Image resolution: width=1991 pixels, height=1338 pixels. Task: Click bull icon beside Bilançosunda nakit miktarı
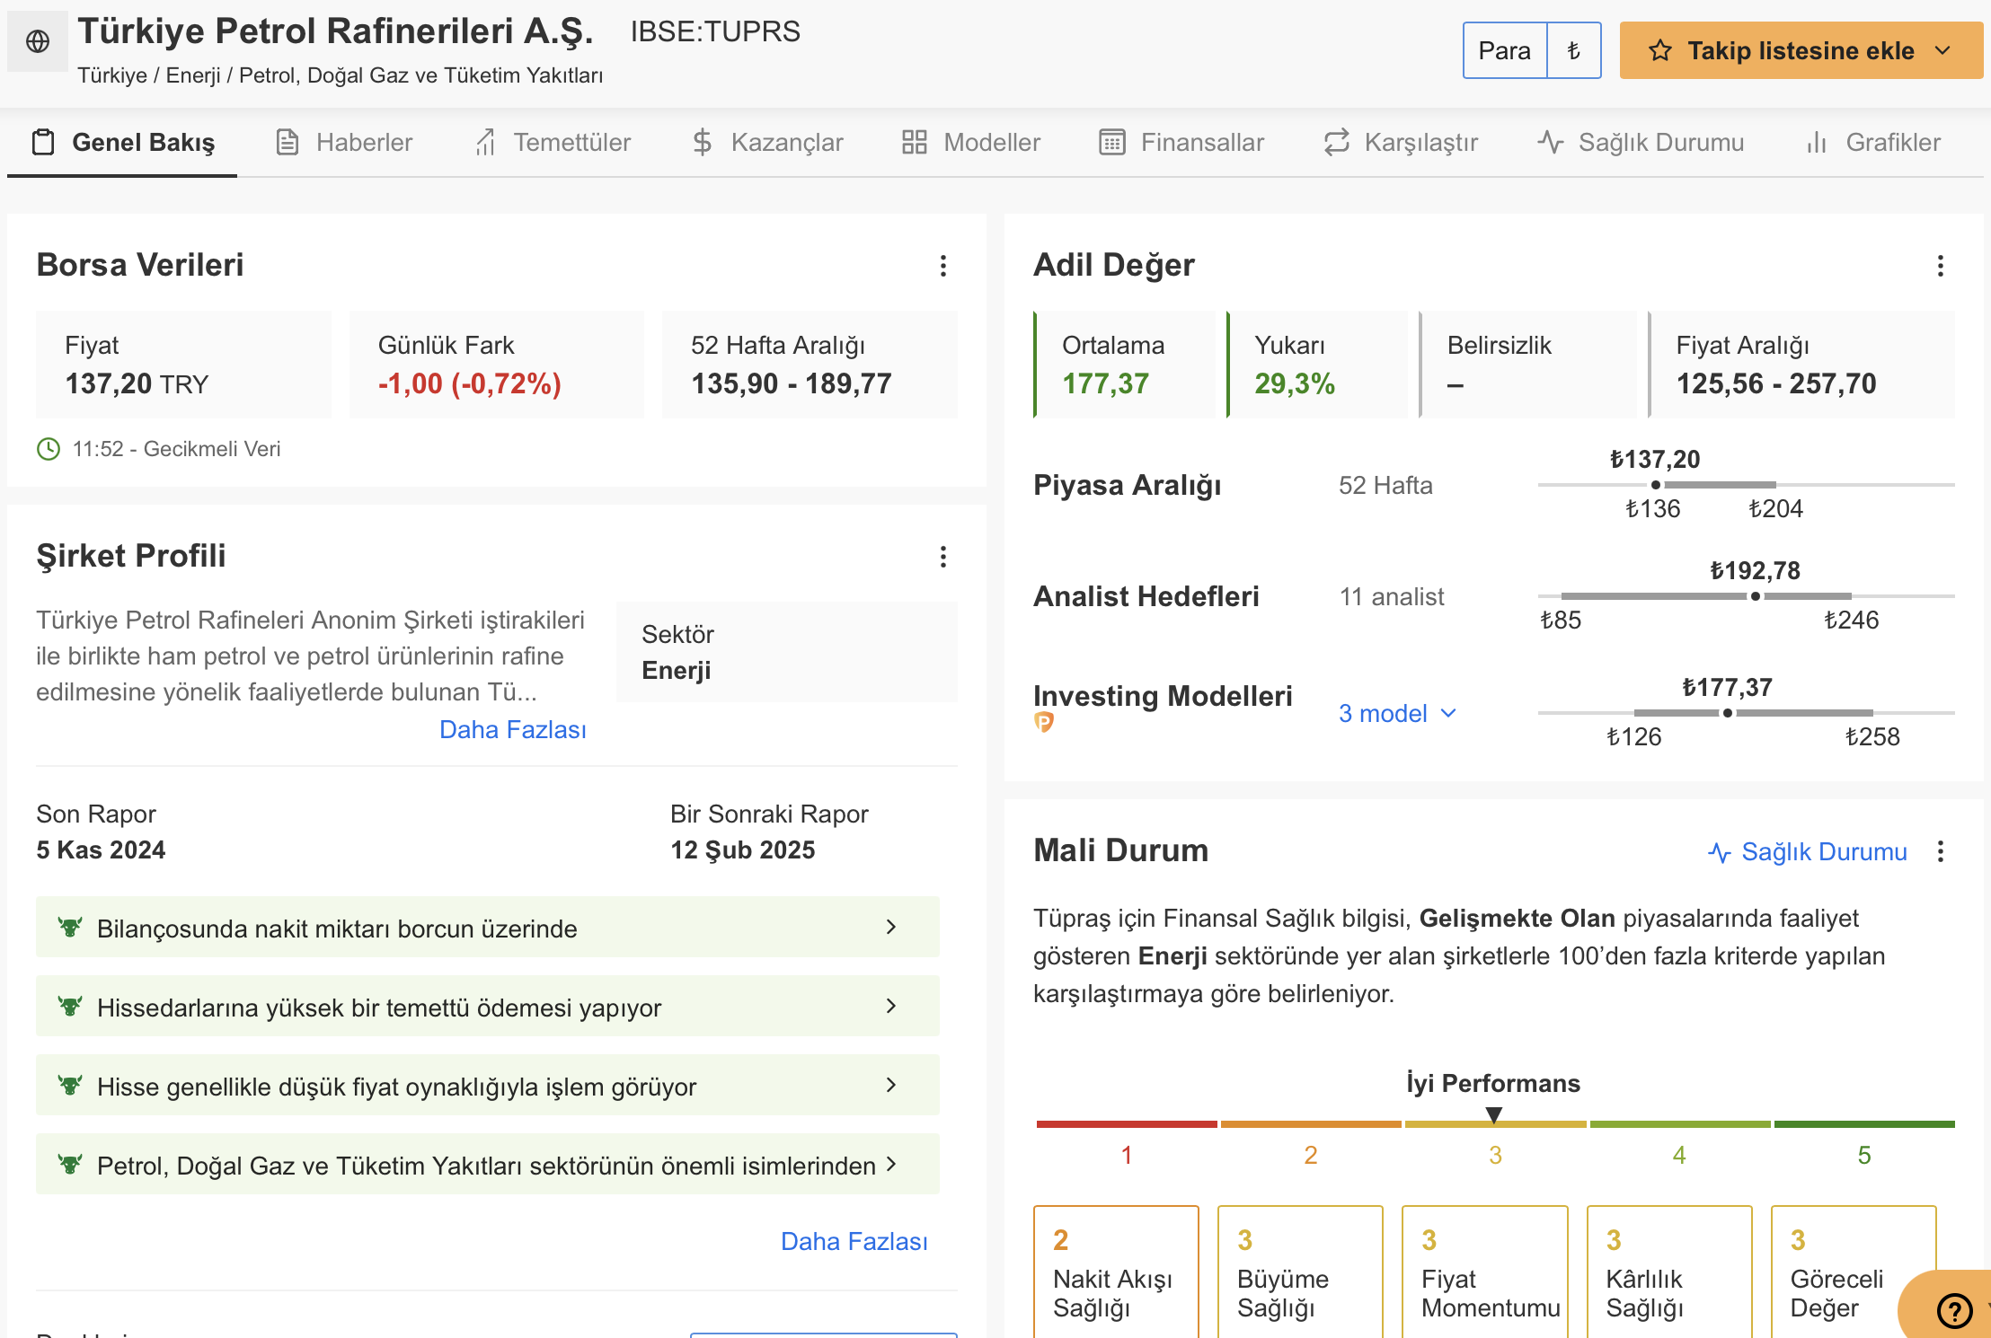point(70,927)
